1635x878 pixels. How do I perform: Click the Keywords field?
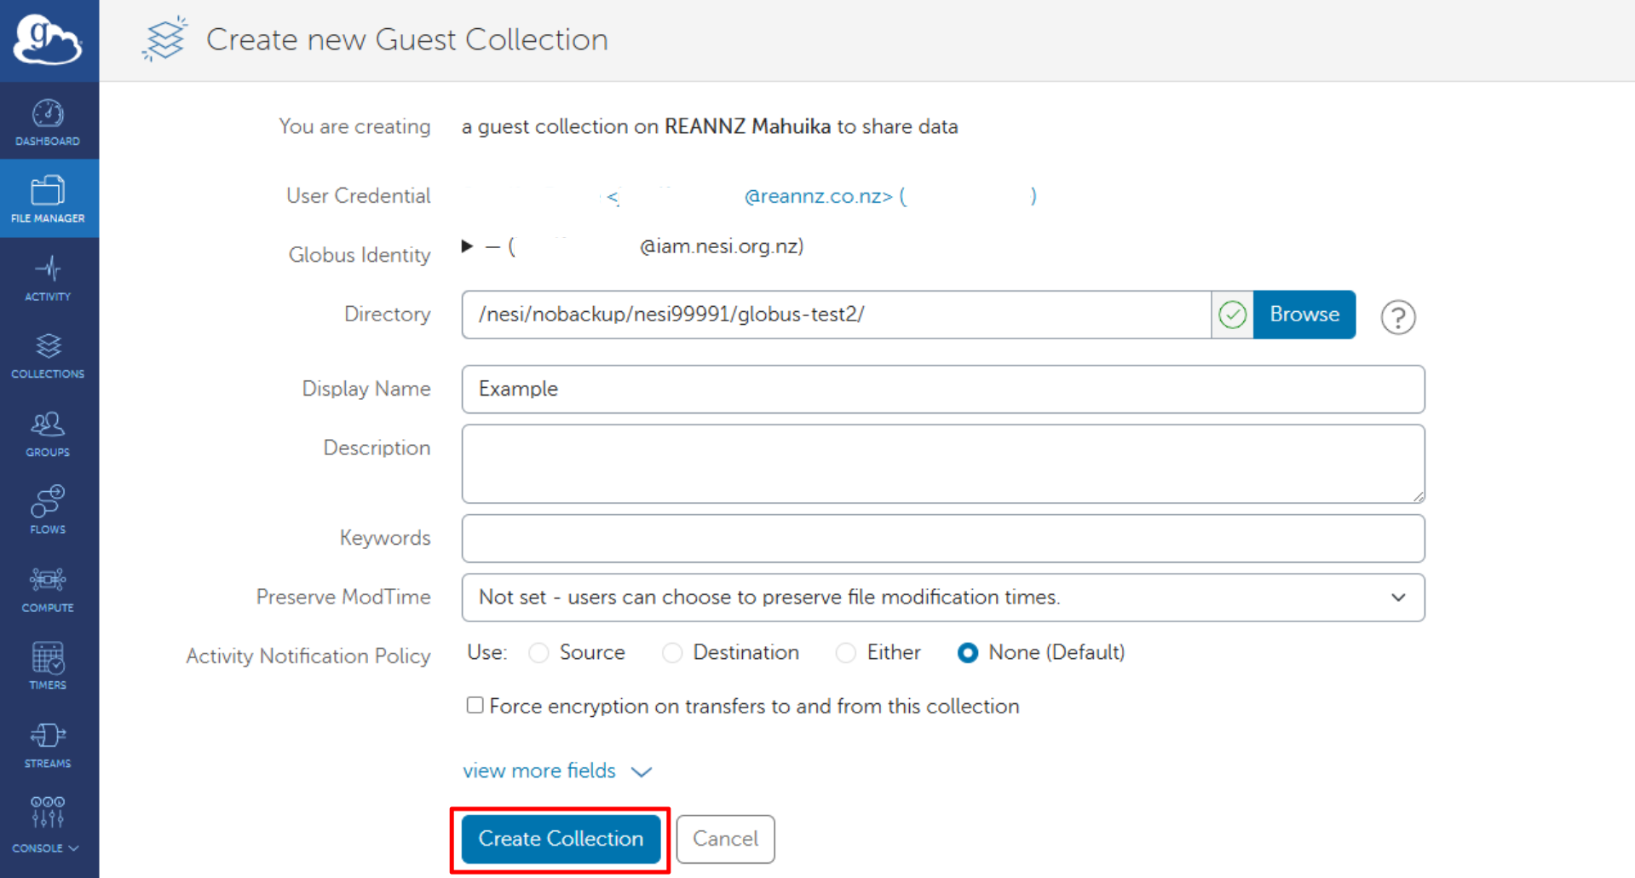(x=943, y=539)
